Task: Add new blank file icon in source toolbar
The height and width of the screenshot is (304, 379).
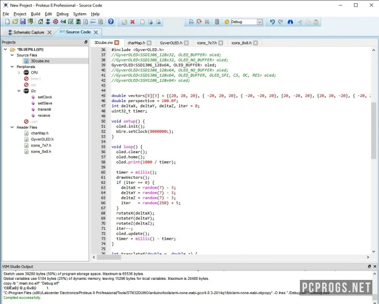Action: point(143,22)
